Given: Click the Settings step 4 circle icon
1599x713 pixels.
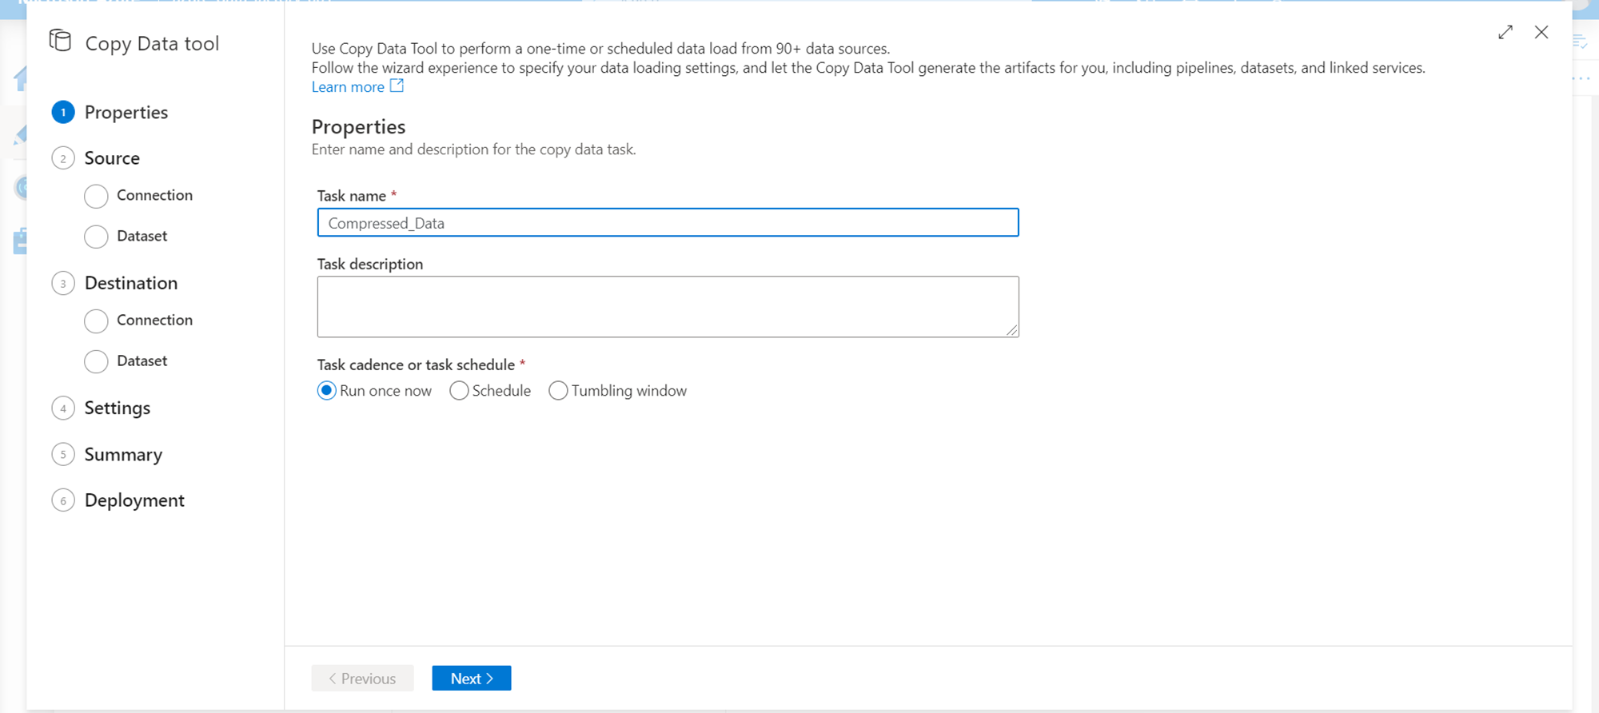Looking at the screenshot, I should (x=63, y=408).
